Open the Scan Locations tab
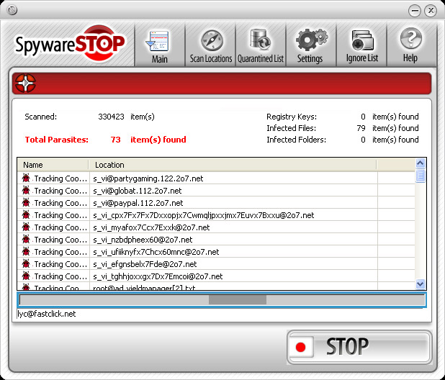Image resolution: width=445 pixels, height=380 pixels. click(x=210, y=46)
